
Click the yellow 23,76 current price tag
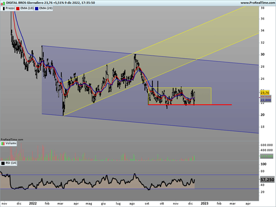click(264, 93)
